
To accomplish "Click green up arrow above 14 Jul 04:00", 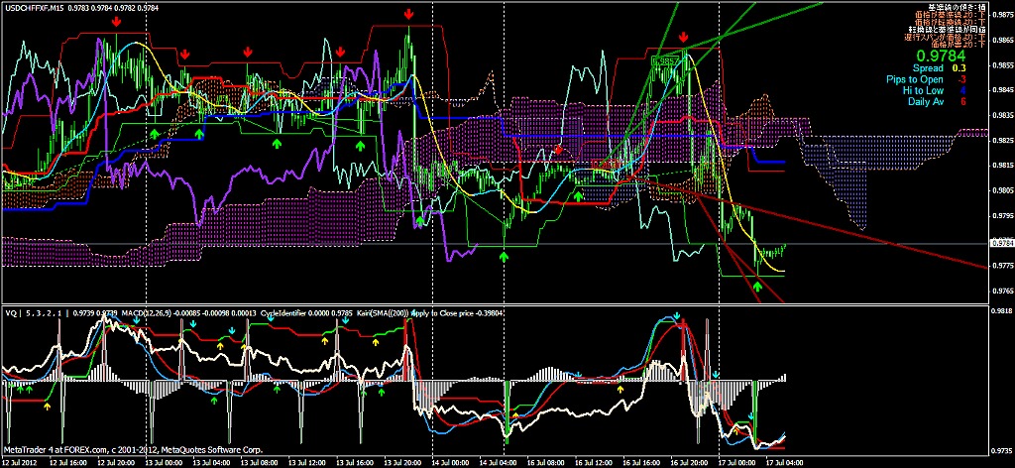I will pyautogui.click(x=505, y=256).
